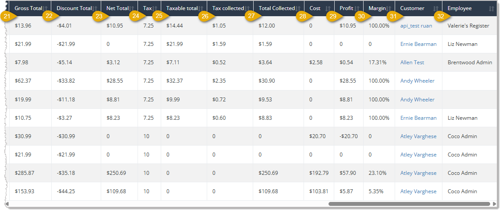Select discount cell -$44.25
Viewport: 502px width, 212px height.
pyautogui.click(x=66, y=191)
